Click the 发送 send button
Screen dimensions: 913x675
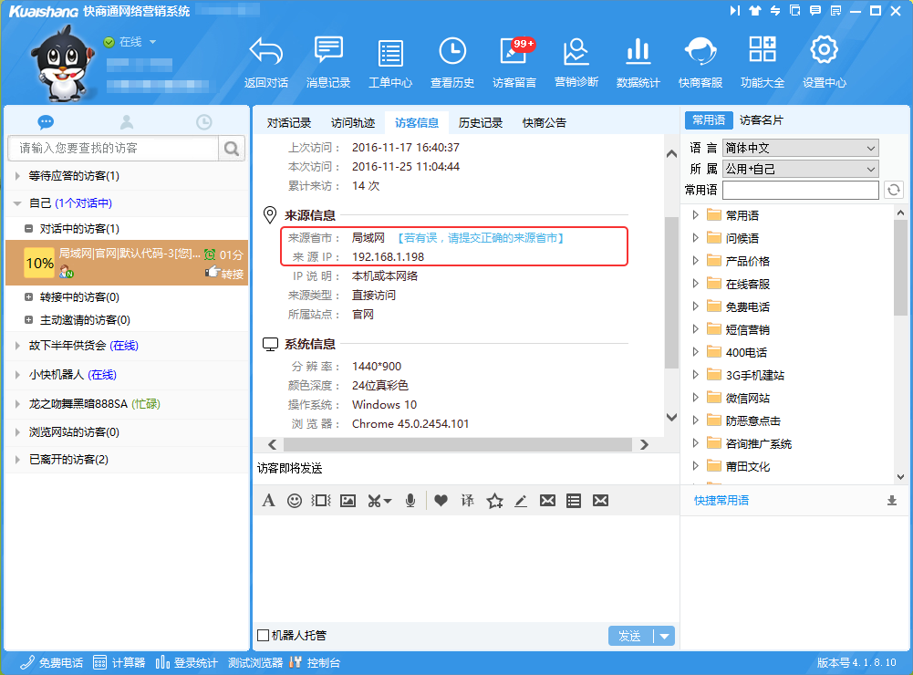[x=630, y=636]
